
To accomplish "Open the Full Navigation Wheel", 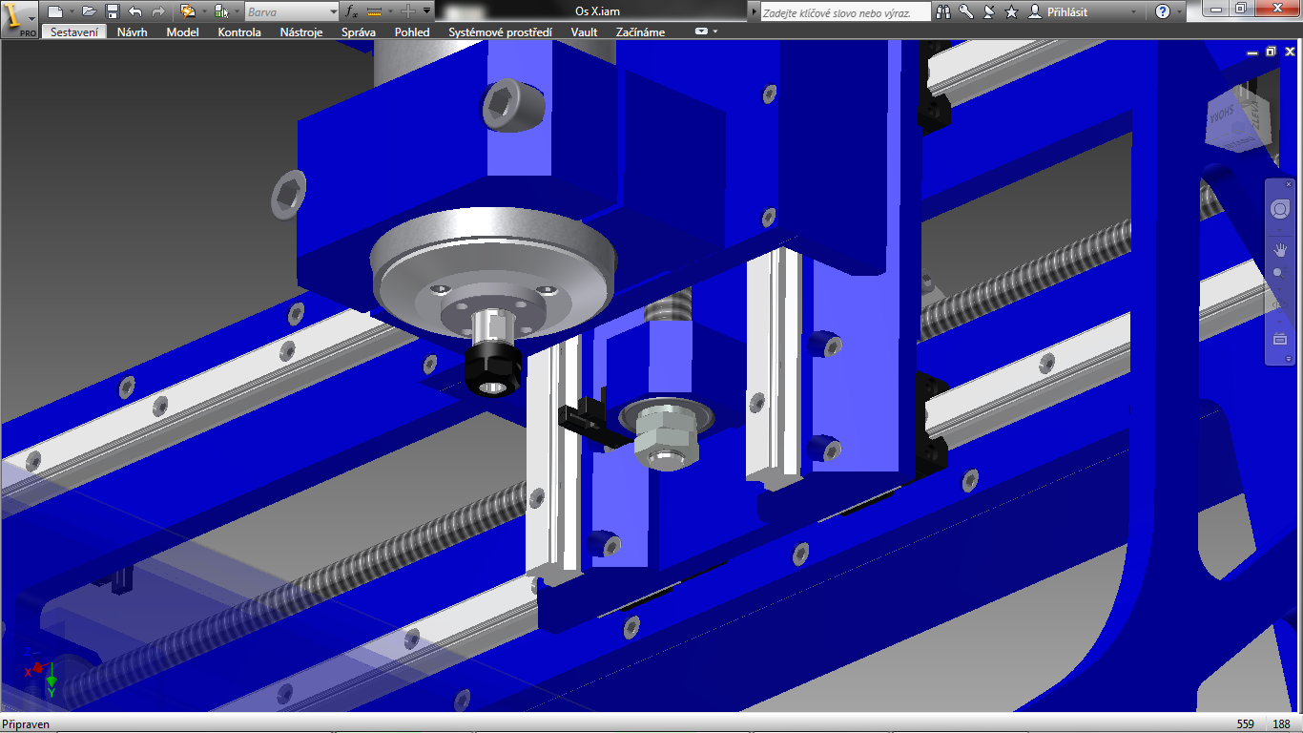I will 1280,210.
